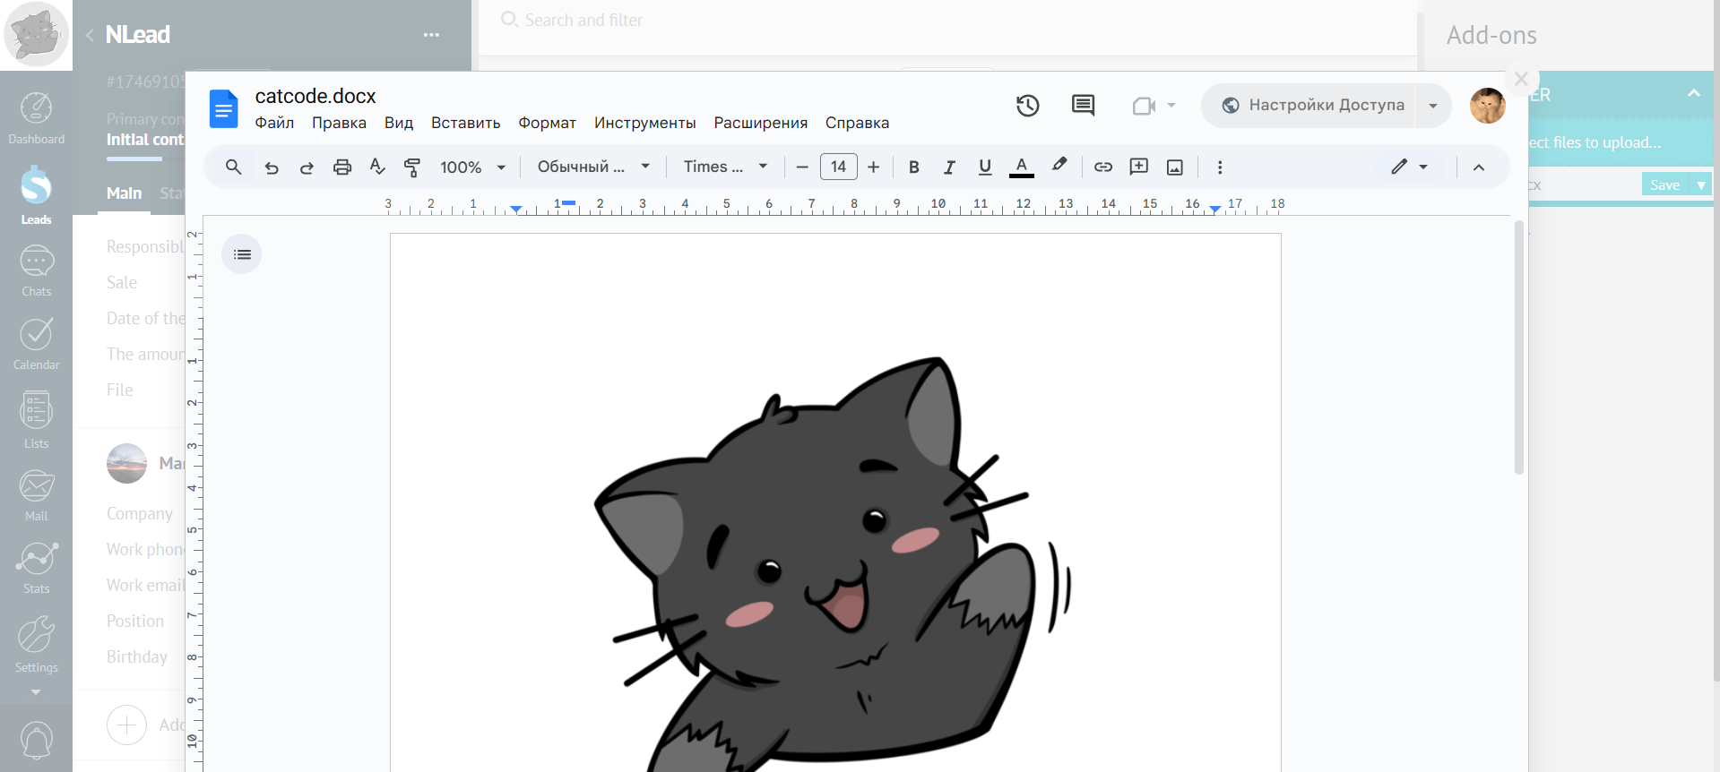Open the comments panel icon
This screenshot has width=1720, height=772.
point(1083,106)
